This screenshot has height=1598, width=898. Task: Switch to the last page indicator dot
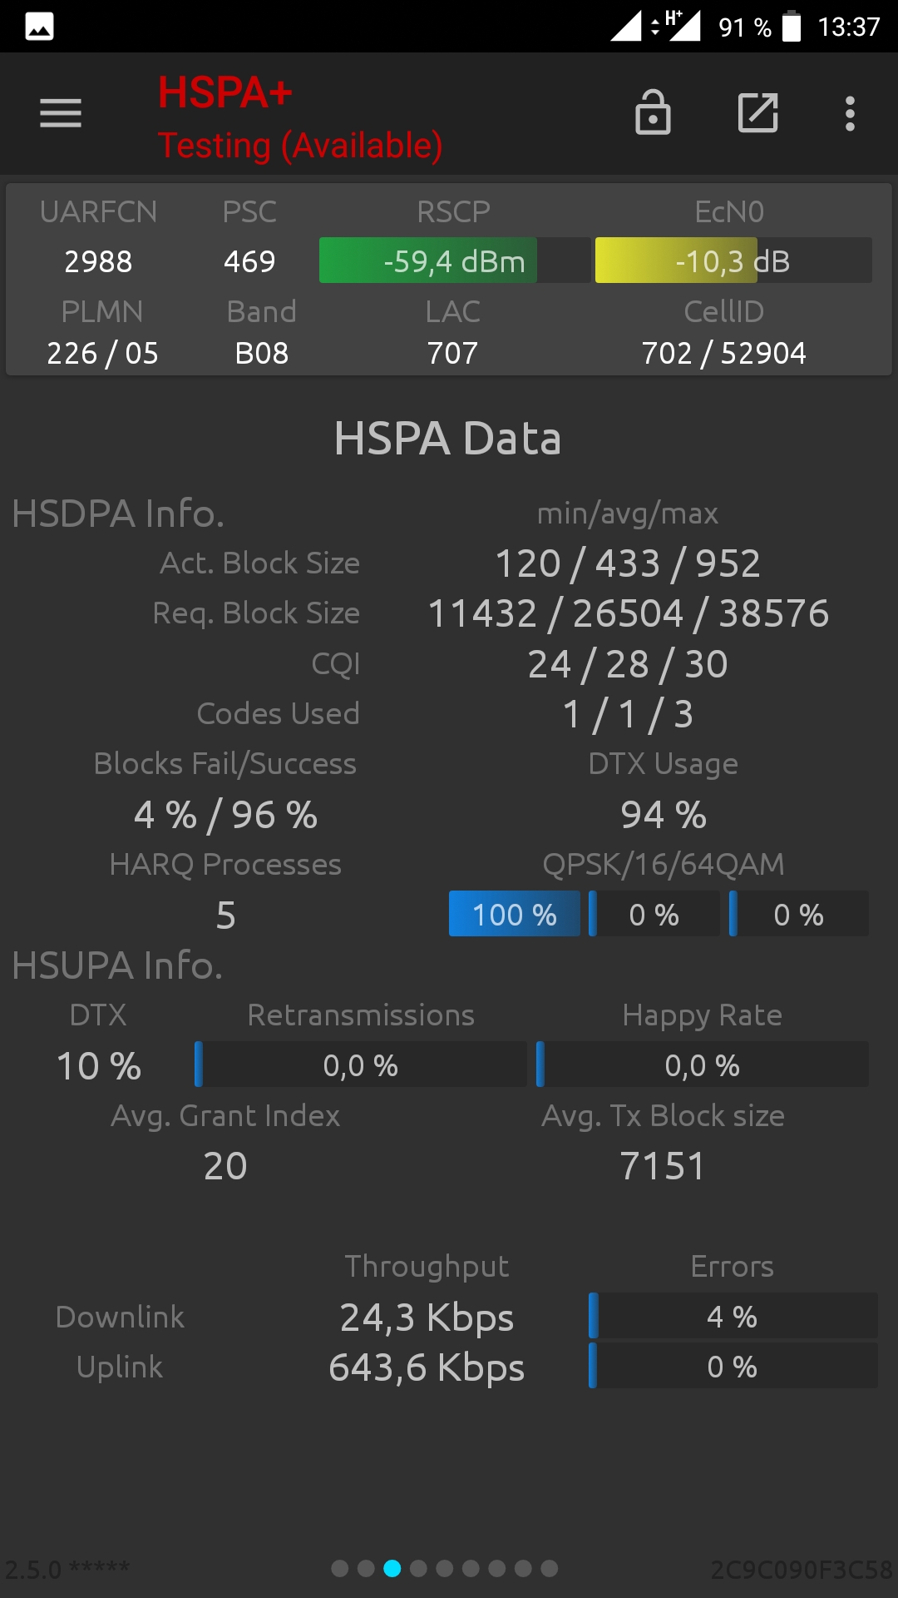pyautogui.click(x=550, y=1569)
